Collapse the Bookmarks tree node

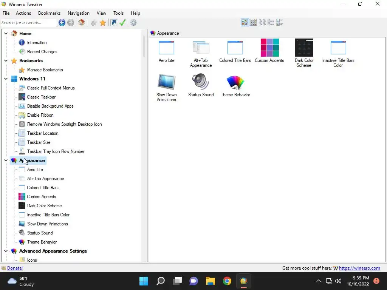(x=6, y=61)
